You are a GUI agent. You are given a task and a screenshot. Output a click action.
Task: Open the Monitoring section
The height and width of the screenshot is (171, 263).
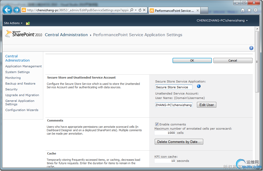point(13,78)
